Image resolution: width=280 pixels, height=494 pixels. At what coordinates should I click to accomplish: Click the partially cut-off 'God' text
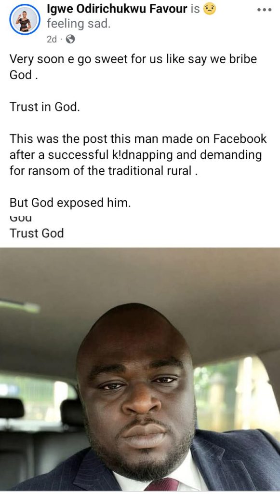click(21, 219)
